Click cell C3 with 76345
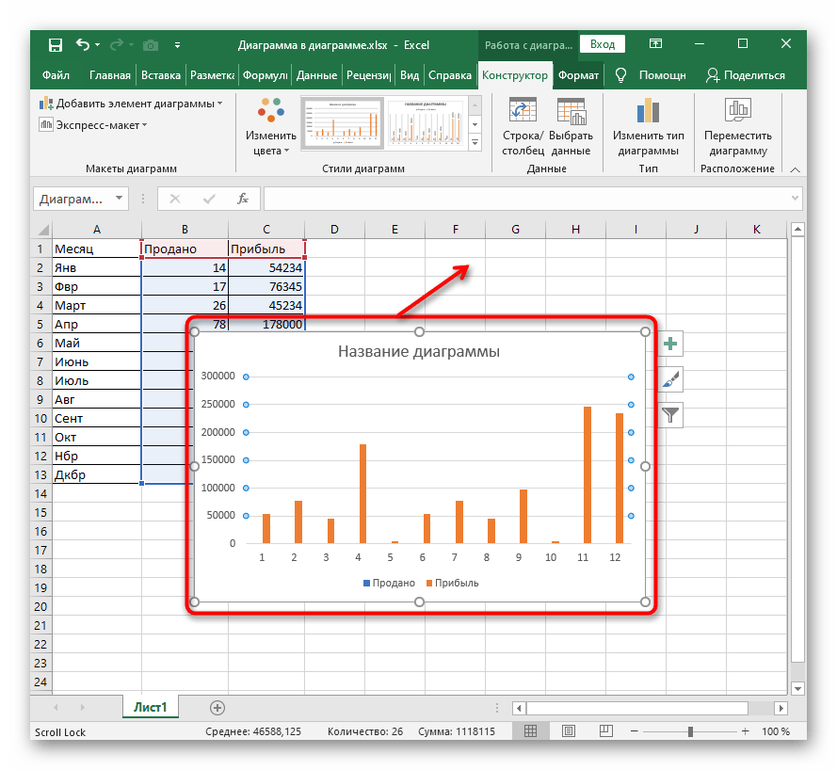 click(x=266, y=286)
